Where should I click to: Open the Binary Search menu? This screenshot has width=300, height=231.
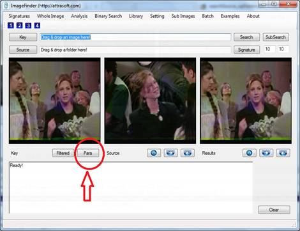click(x=108, y=16)
